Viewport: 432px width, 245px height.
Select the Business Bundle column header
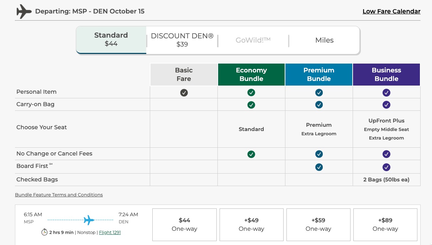coord(386,75)
